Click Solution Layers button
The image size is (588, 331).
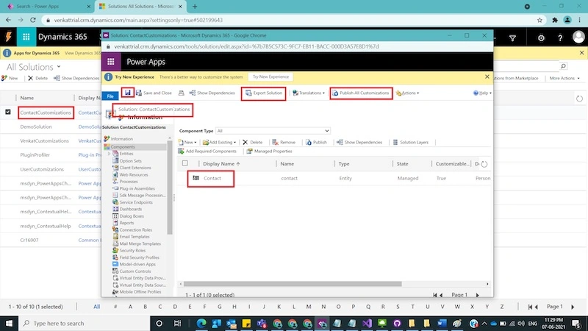(x=410, y=142)
